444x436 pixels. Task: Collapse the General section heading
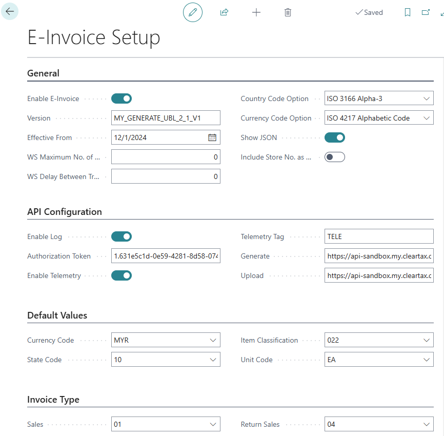(x=43, y=73)
